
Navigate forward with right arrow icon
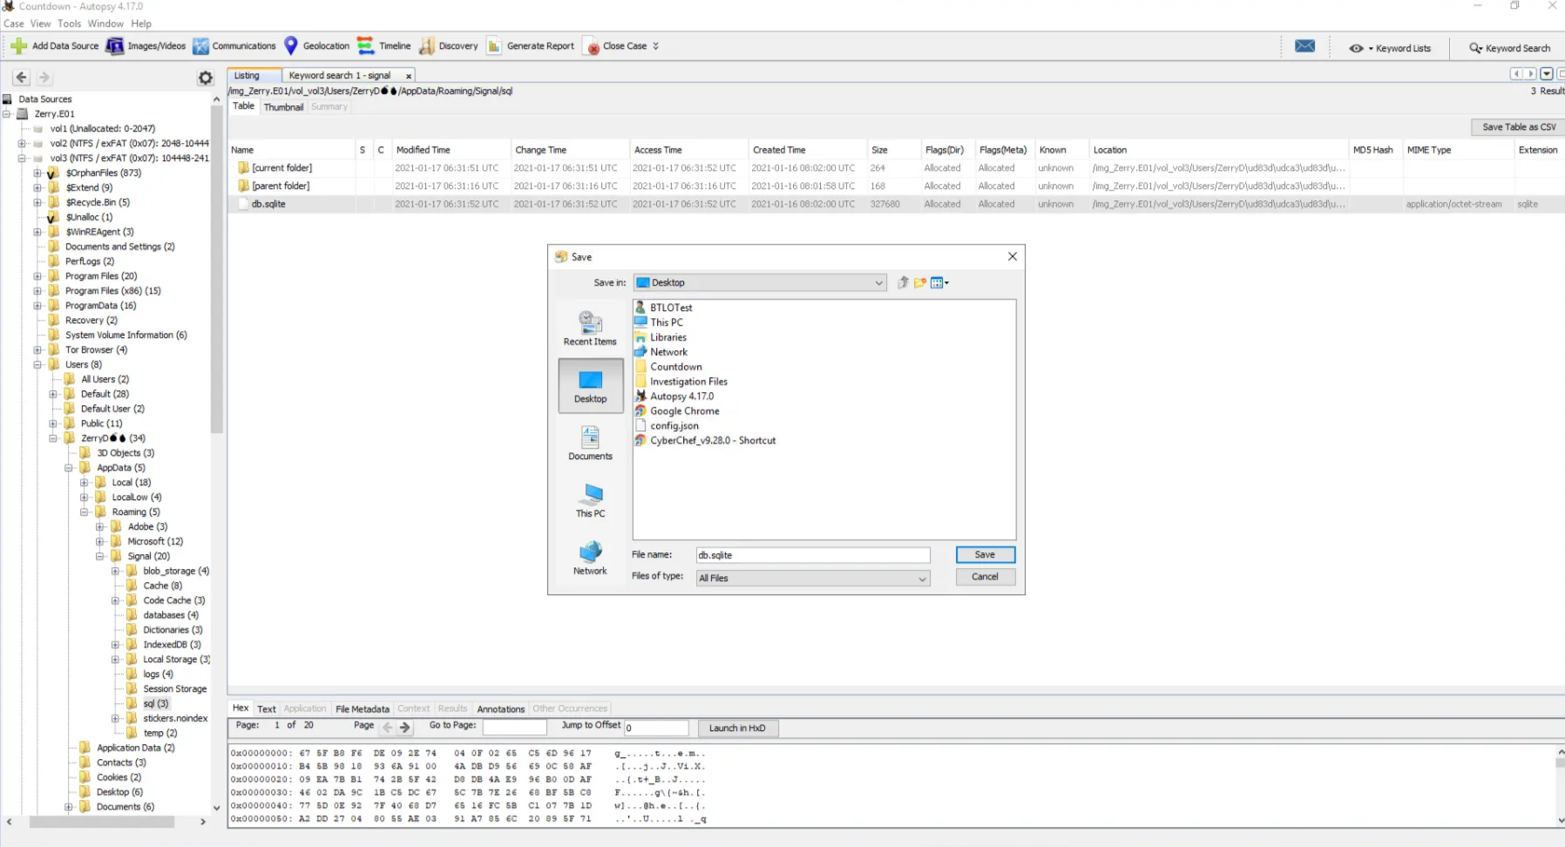coord(44,78)
